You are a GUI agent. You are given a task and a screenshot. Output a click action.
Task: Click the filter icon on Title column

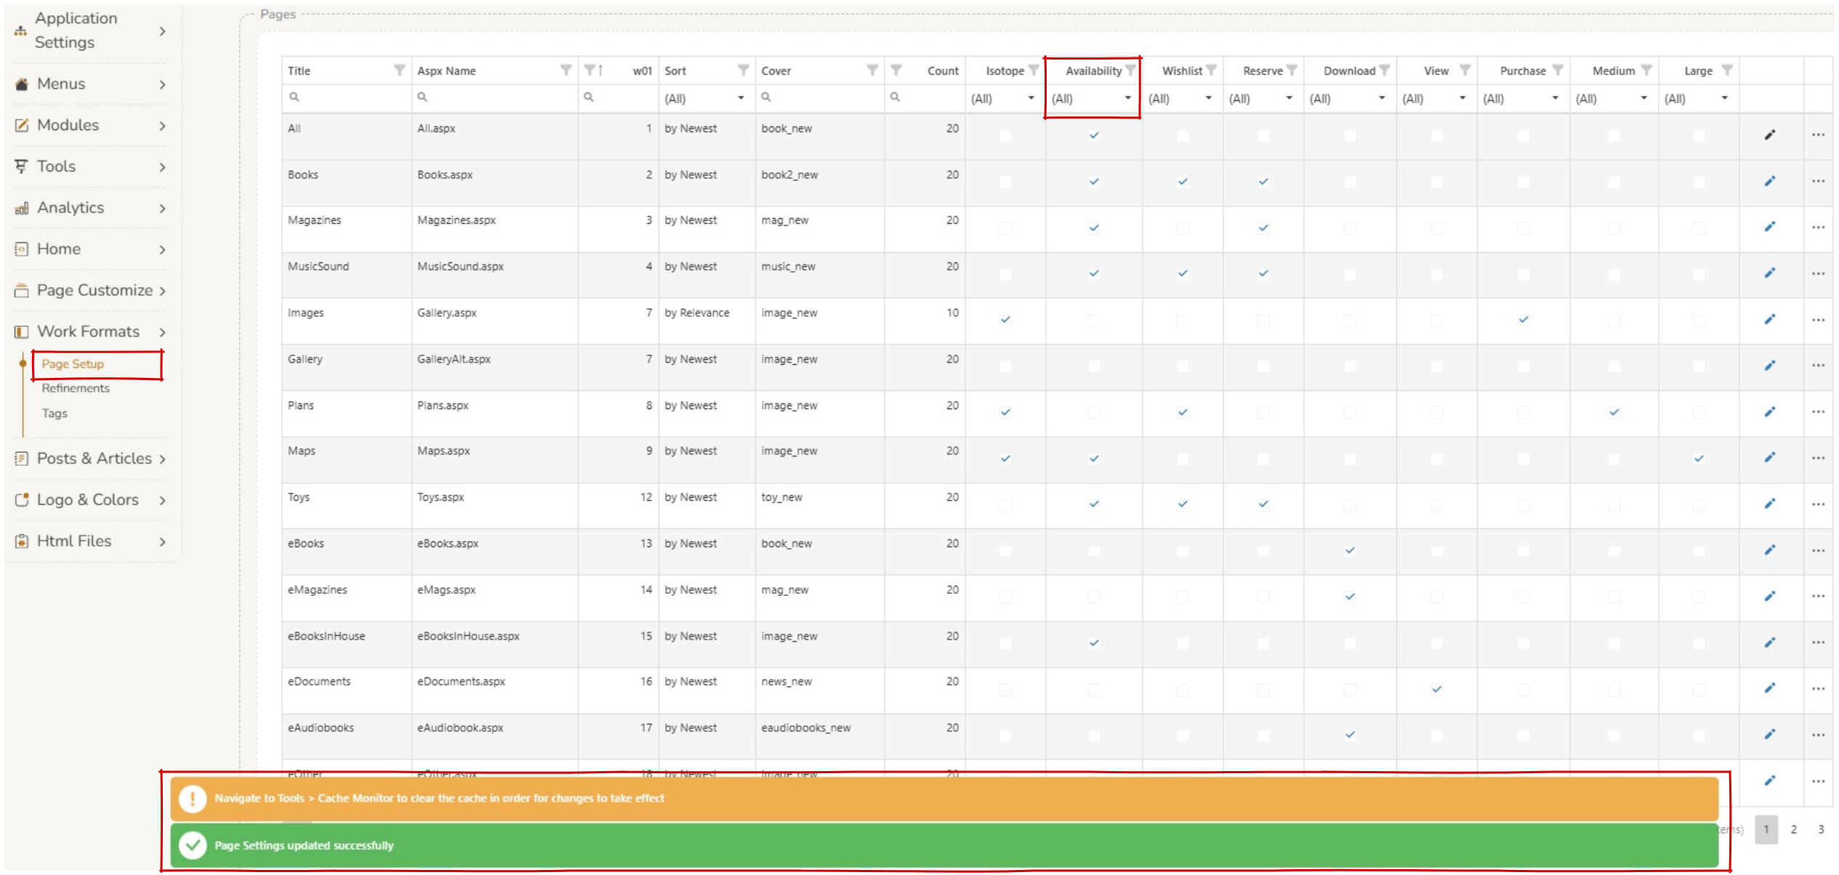tap(399, 70)
